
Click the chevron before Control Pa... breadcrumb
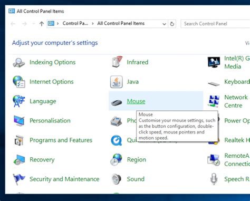coord(57,24)
